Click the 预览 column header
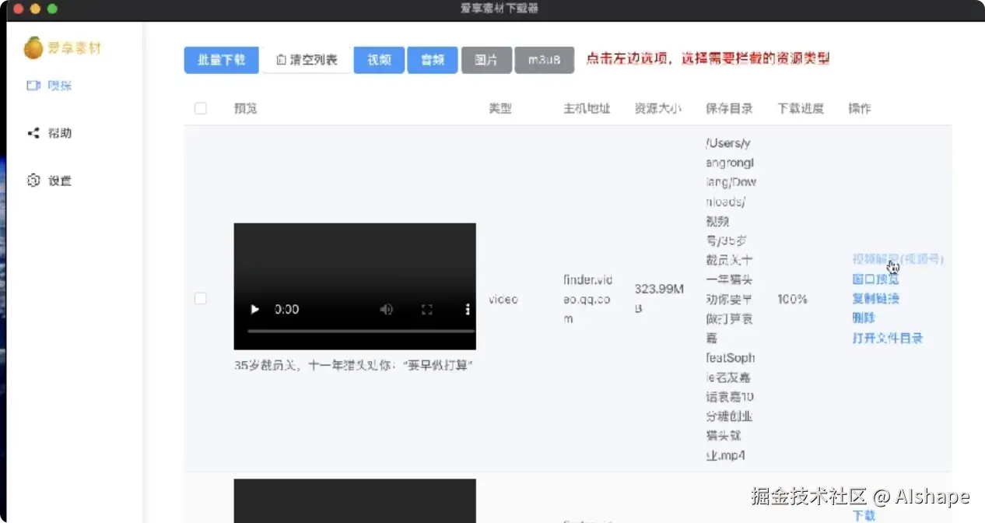The height and width of the screenshot is (523, 985). 246,108
